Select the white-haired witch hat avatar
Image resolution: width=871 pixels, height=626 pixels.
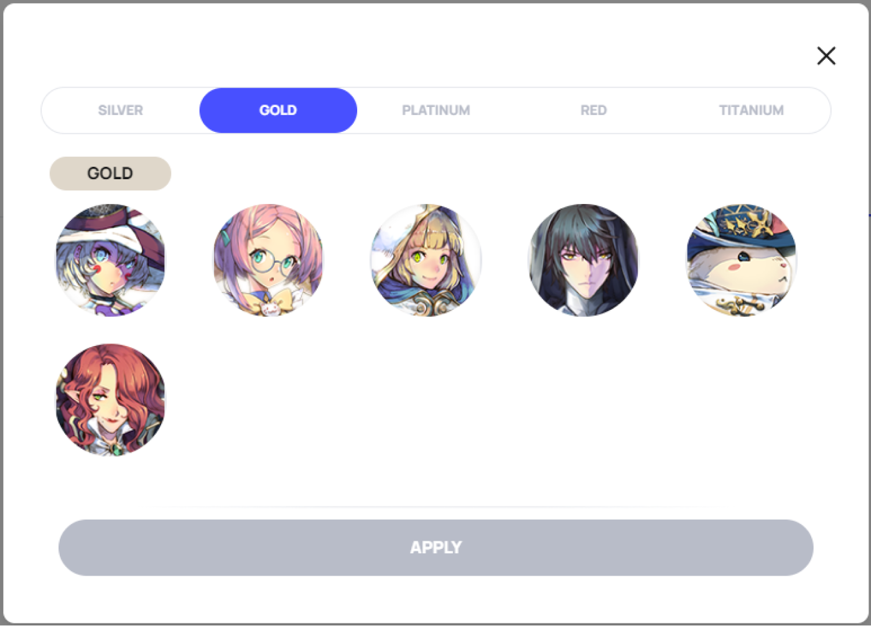tap(111, 260)
